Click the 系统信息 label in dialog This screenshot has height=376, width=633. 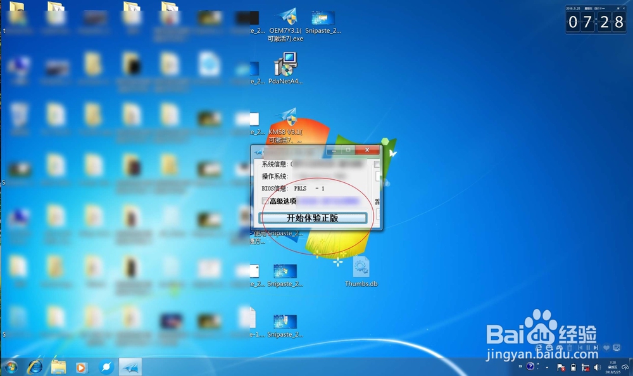tap(276, 164)
